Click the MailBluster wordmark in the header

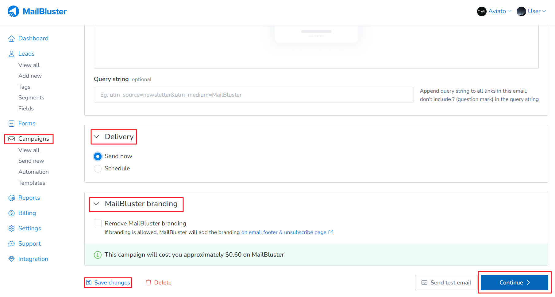point(44,12)
